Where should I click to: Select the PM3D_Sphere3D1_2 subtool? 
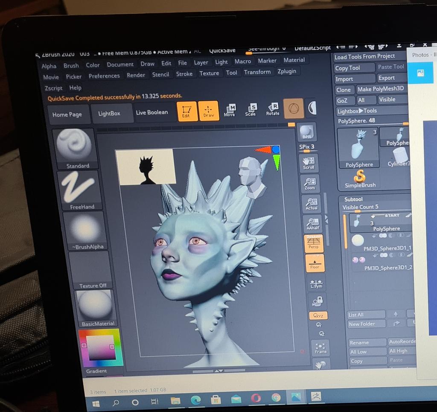coord(382,262)
